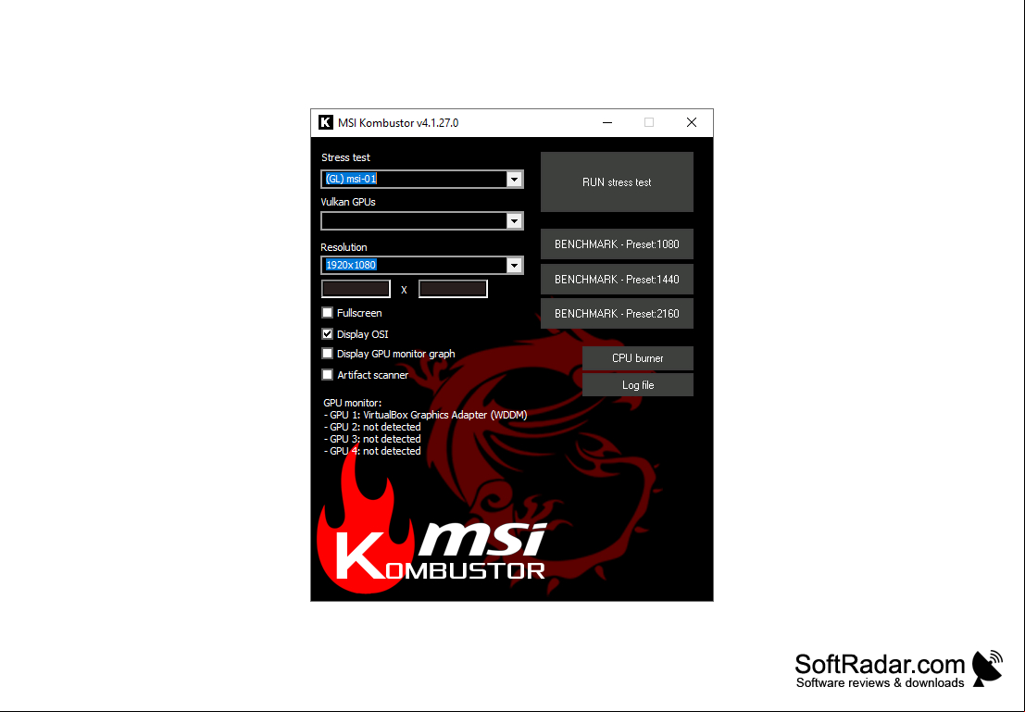The width and height of the screenshot is (1025, 712).
Task: Turn on the Artifact scanner checkbox
Action: coord(328,375)
